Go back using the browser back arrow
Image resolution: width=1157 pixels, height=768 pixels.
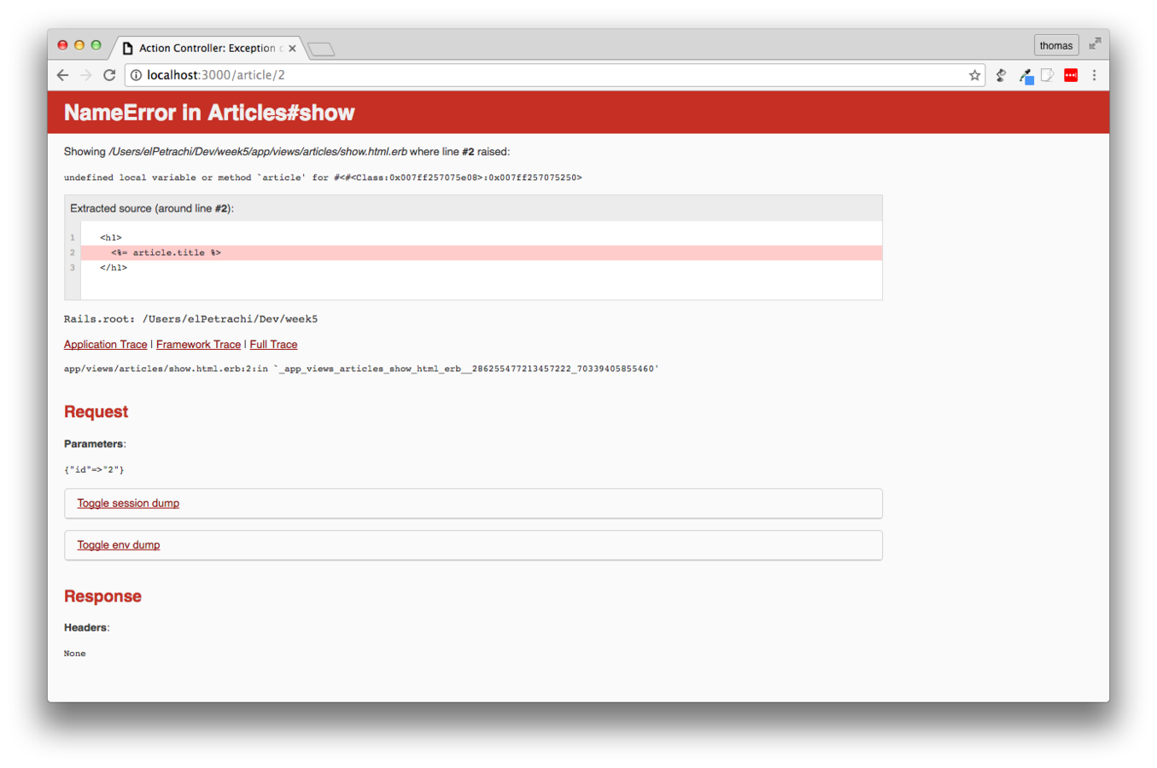click(62, 75)
